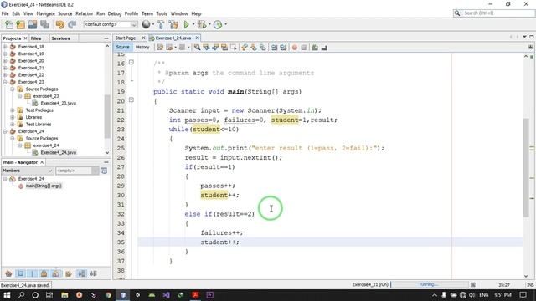Click the globe browser icon in toolbar
Viewport: 536px width, 301px height.
pyautogui.click(x=146, y=24)
